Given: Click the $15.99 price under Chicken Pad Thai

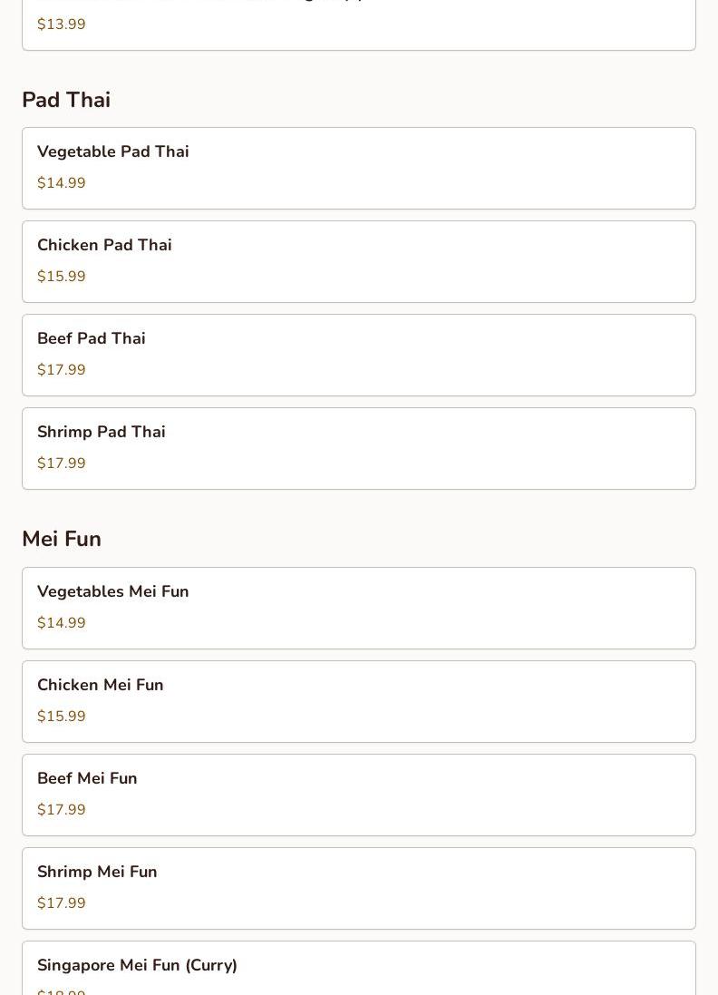Looking at the screenshot, I should (x=62, y=277).
